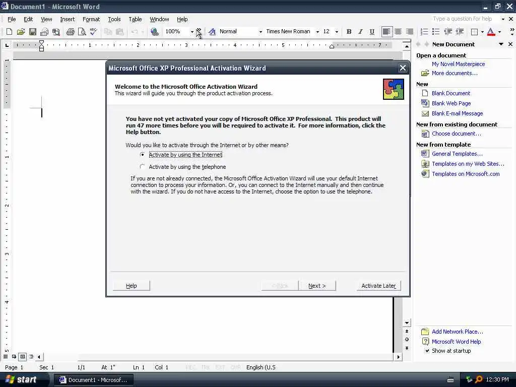Viewport: 516px width, 387px height.
Task: Toggle Bold formatting
Action: coord(349,32)
